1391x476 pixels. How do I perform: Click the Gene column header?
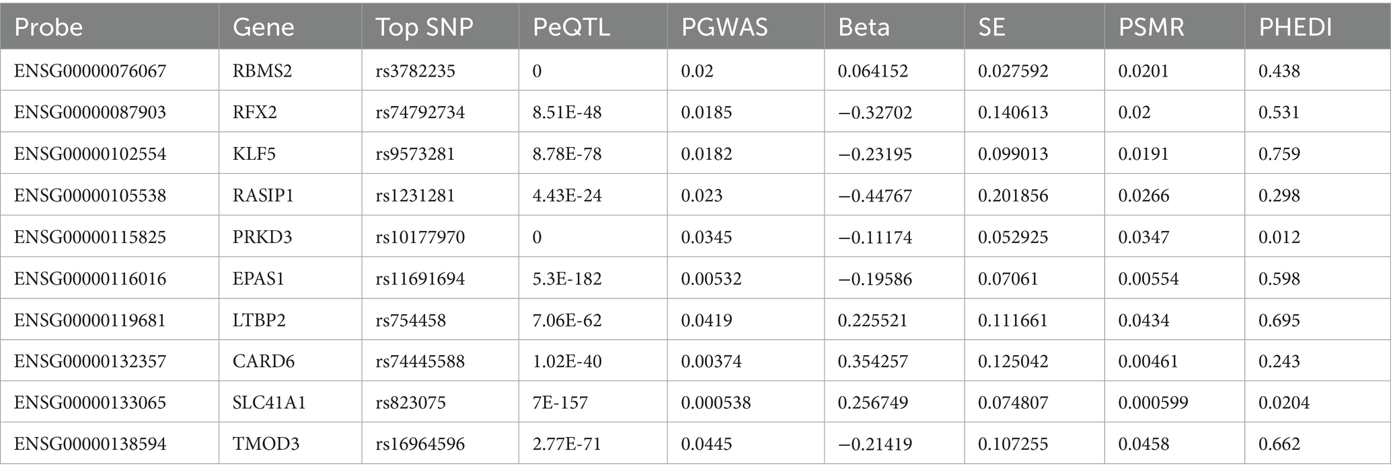click(x=263, y=28)
